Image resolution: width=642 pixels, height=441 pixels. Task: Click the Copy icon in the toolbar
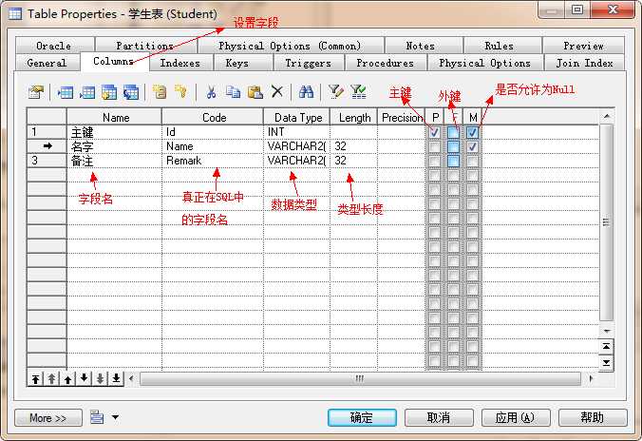(233, 92)
